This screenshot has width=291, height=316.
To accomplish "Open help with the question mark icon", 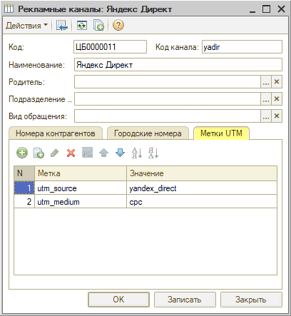I will 118,25.
